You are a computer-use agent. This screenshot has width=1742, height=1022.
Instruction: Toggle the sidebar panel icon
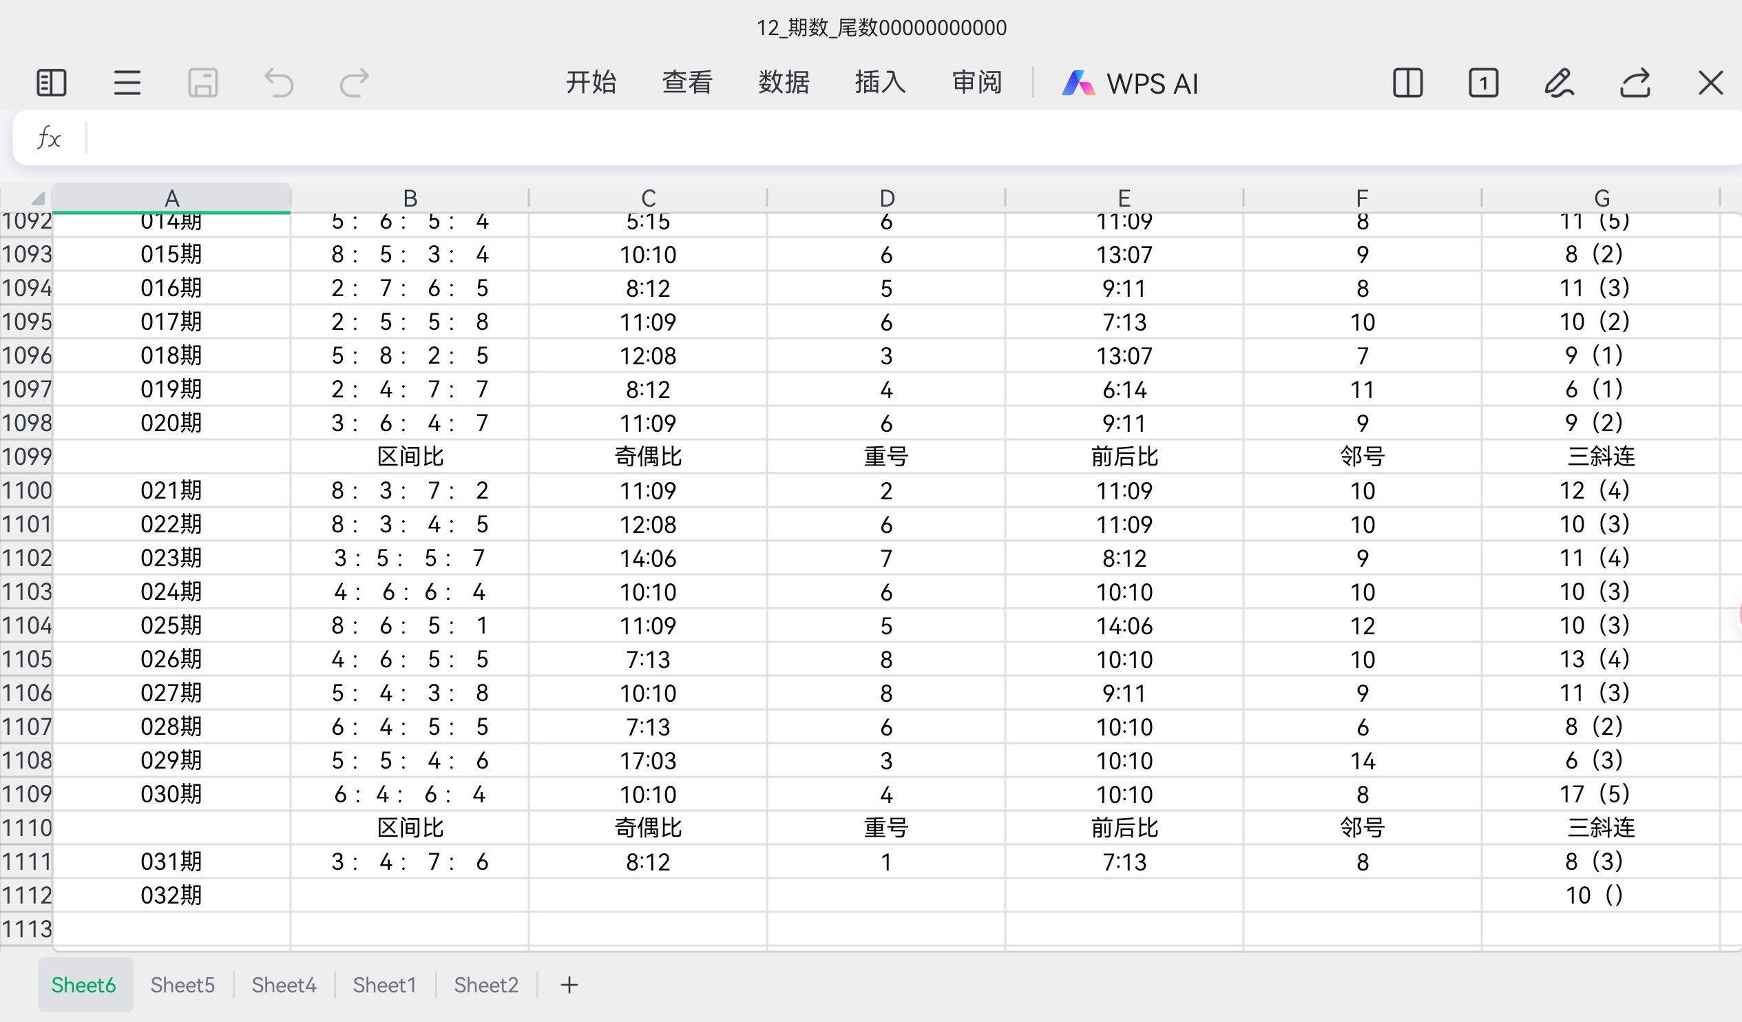(x=51, y=83)
